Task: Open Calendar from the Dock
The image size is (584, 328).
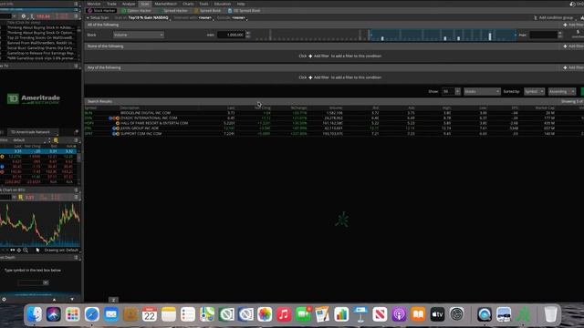Action: pos(150,314)
